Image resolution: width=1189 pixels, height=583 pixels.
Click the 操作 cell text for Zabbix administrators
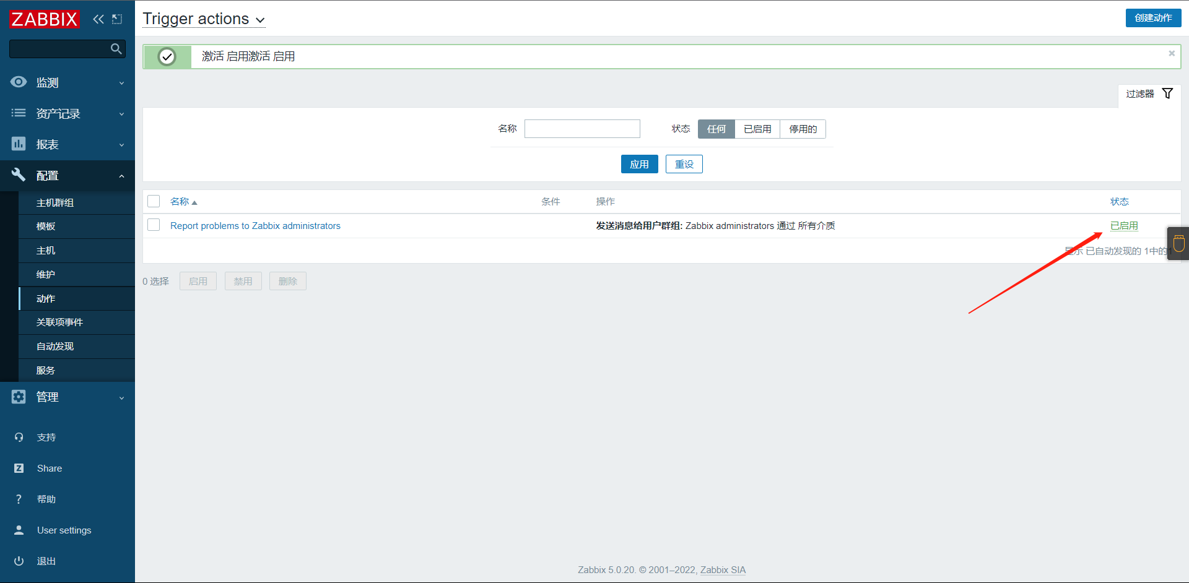click(715, 226)
